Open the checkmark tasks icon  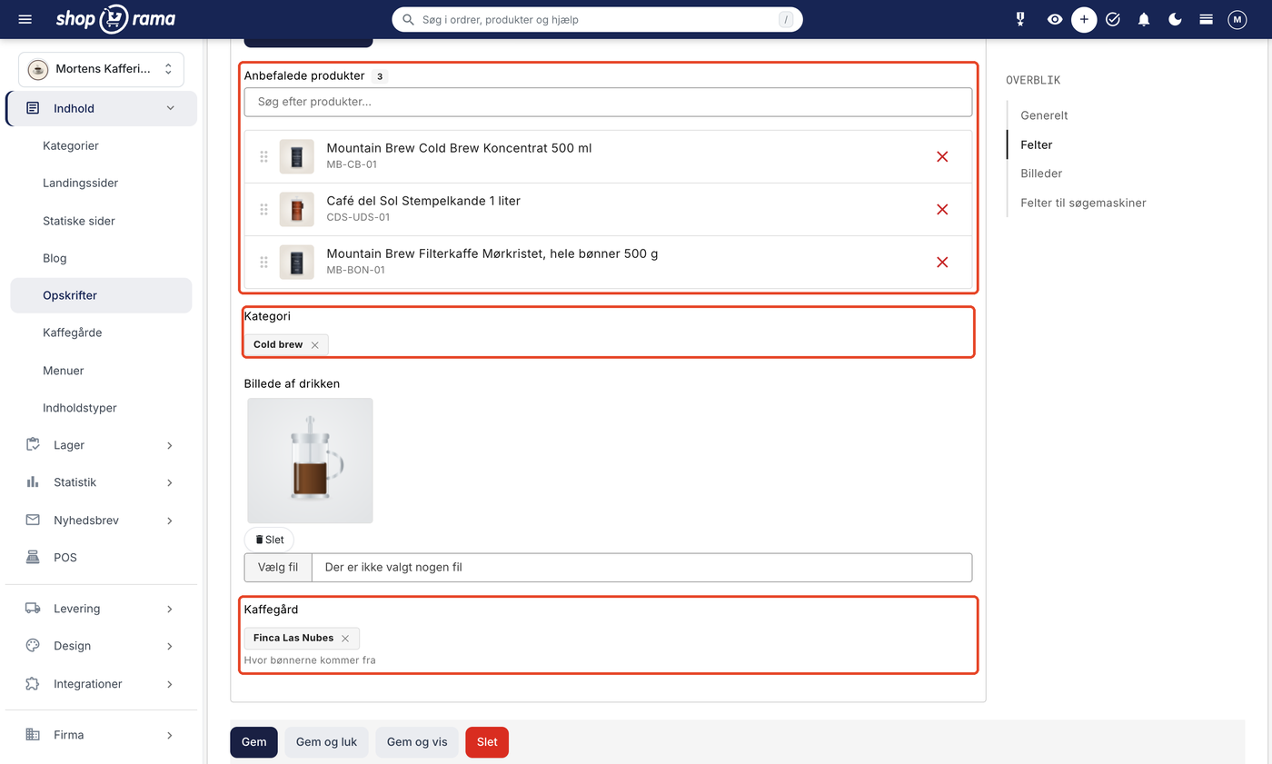[1113, 19]
